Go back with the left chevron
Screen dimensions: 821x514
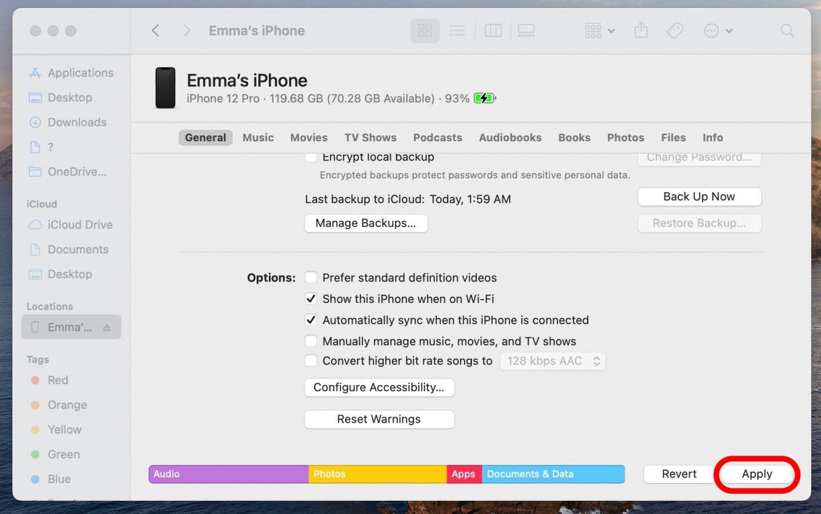(x=156, y=30)
